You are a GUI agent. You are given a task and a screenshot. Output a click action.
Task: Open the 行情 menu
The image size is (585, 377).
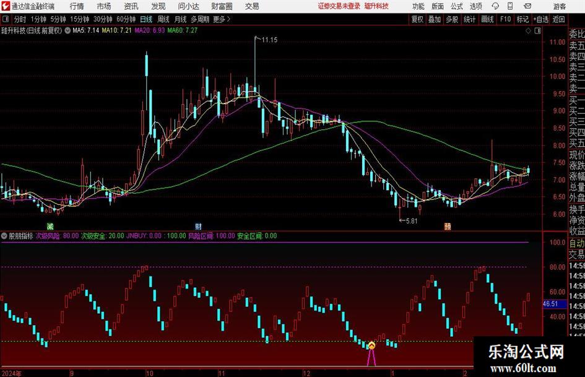pos(77,6)
